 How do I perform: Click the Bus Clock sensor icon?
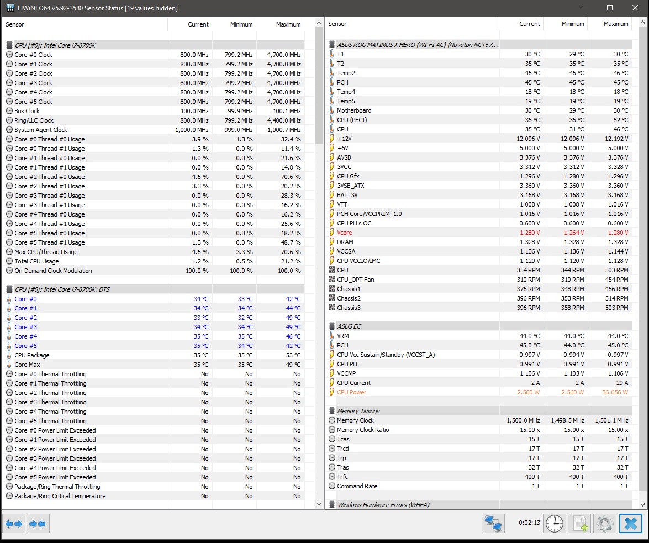9,111
